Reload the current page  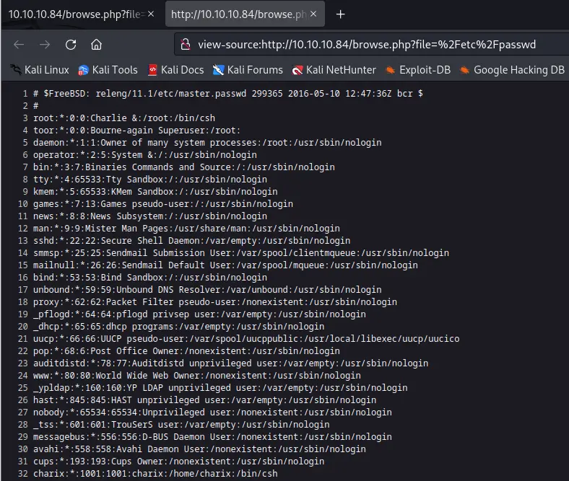coord(71,45)
